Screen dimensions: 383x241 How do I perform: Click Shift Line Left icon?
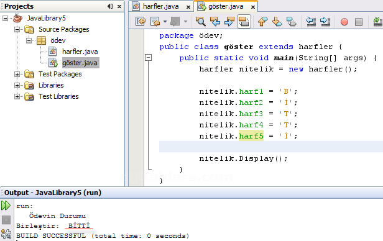311,22
